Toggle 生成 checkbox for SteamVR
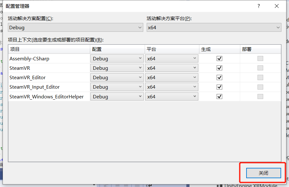 pyautogui.click(x=219, y=68)
